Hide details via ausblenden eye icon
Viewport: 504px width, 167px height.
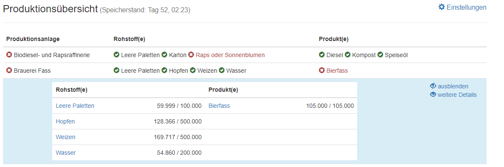pos(433,86)
